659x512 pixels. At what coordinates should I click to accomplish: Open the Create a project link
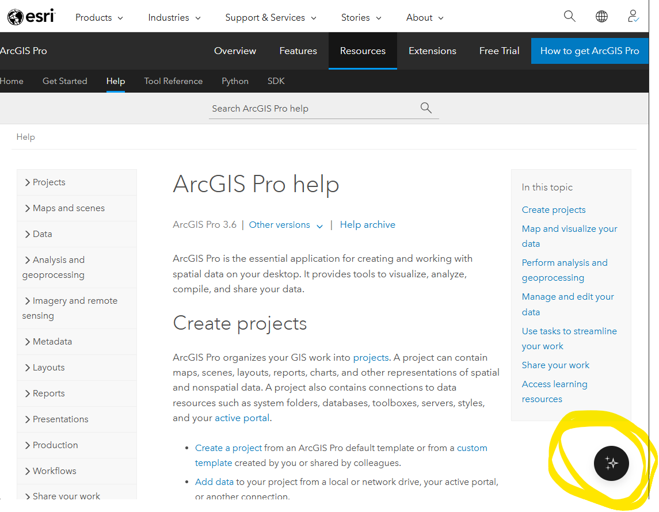[x=228, y=448]
